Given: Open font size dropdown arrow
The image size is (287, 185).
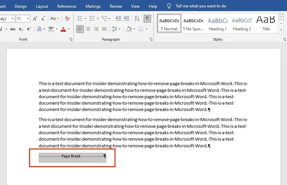Looking at the screenshot, I should point(28,18).
